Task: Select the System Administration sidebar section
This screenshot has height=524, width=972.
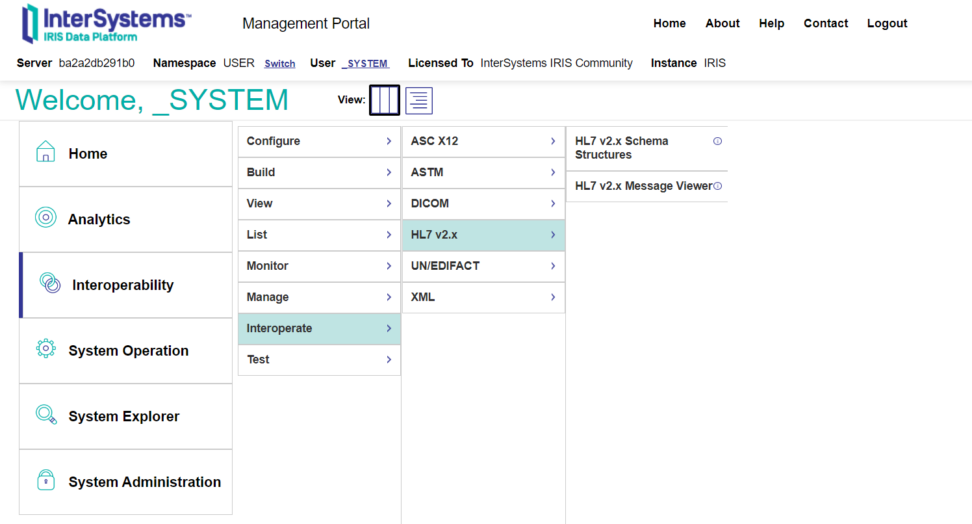Action: tap(125, 482)
